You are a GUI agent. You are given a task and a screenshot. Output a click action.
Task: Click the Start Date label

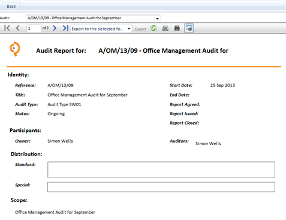point(181,85)
